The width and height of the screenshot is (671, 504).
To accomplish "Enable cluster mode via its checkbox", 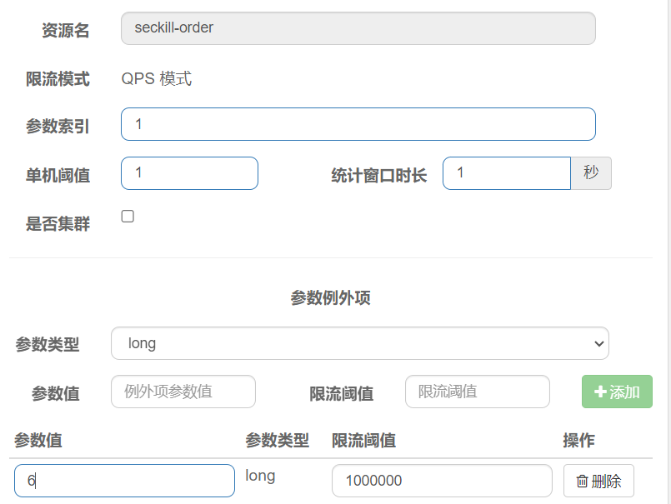I will [x=126, y=215].
